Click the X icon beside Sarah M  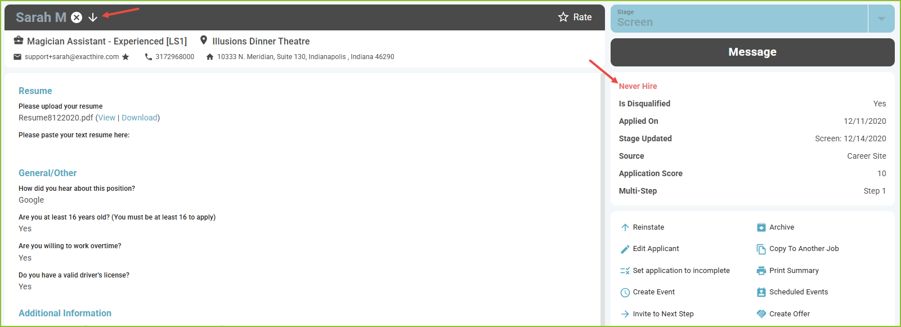point(77,17)
